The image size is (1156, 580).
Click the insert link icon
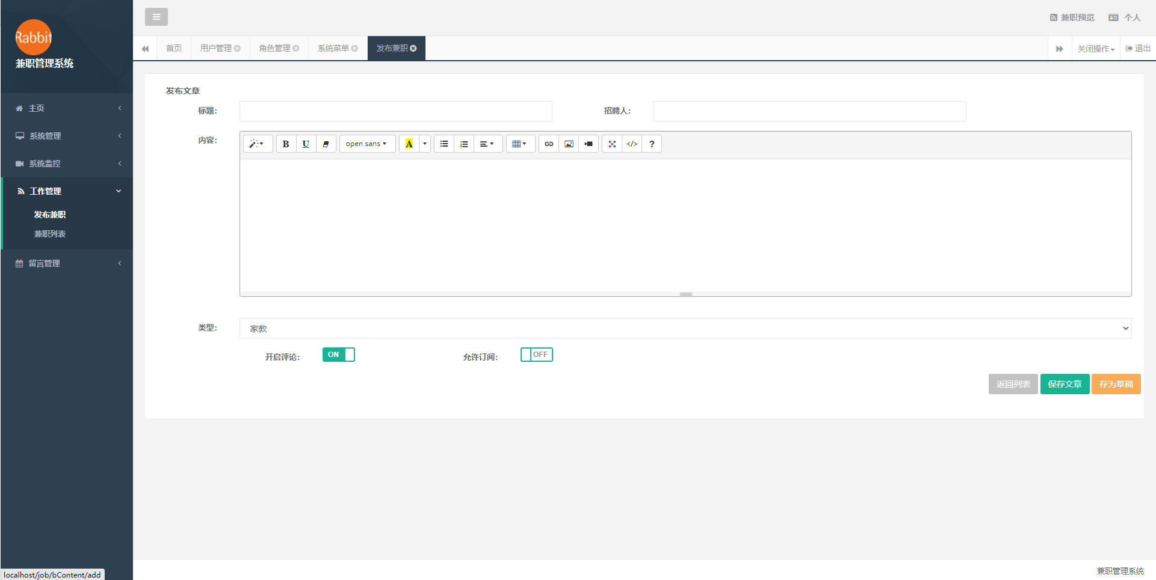pos(549,144)
